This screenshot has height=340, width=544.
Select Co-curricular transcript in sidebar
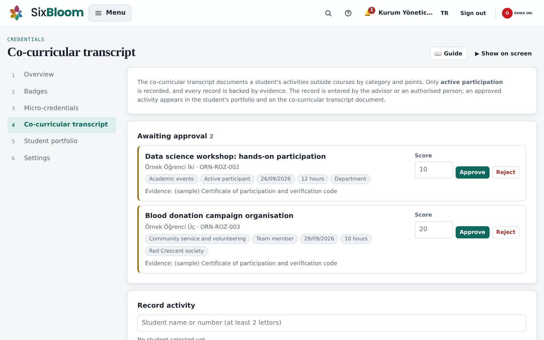click(62, 125)
